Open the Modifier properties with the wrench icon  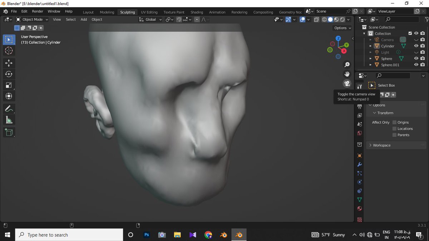[360, 164]
